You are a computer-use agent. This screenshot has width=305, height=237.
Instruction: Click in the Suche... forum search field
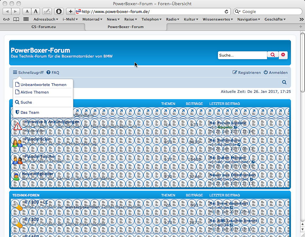[242, 55]
